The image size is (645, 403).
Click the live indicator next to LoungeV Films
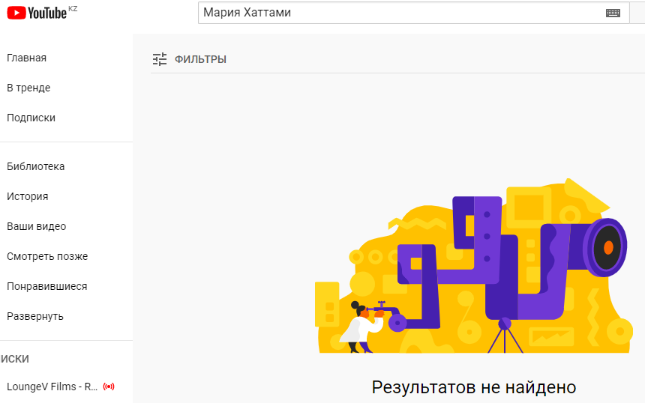pyautogui.click(x=109, y=387)
